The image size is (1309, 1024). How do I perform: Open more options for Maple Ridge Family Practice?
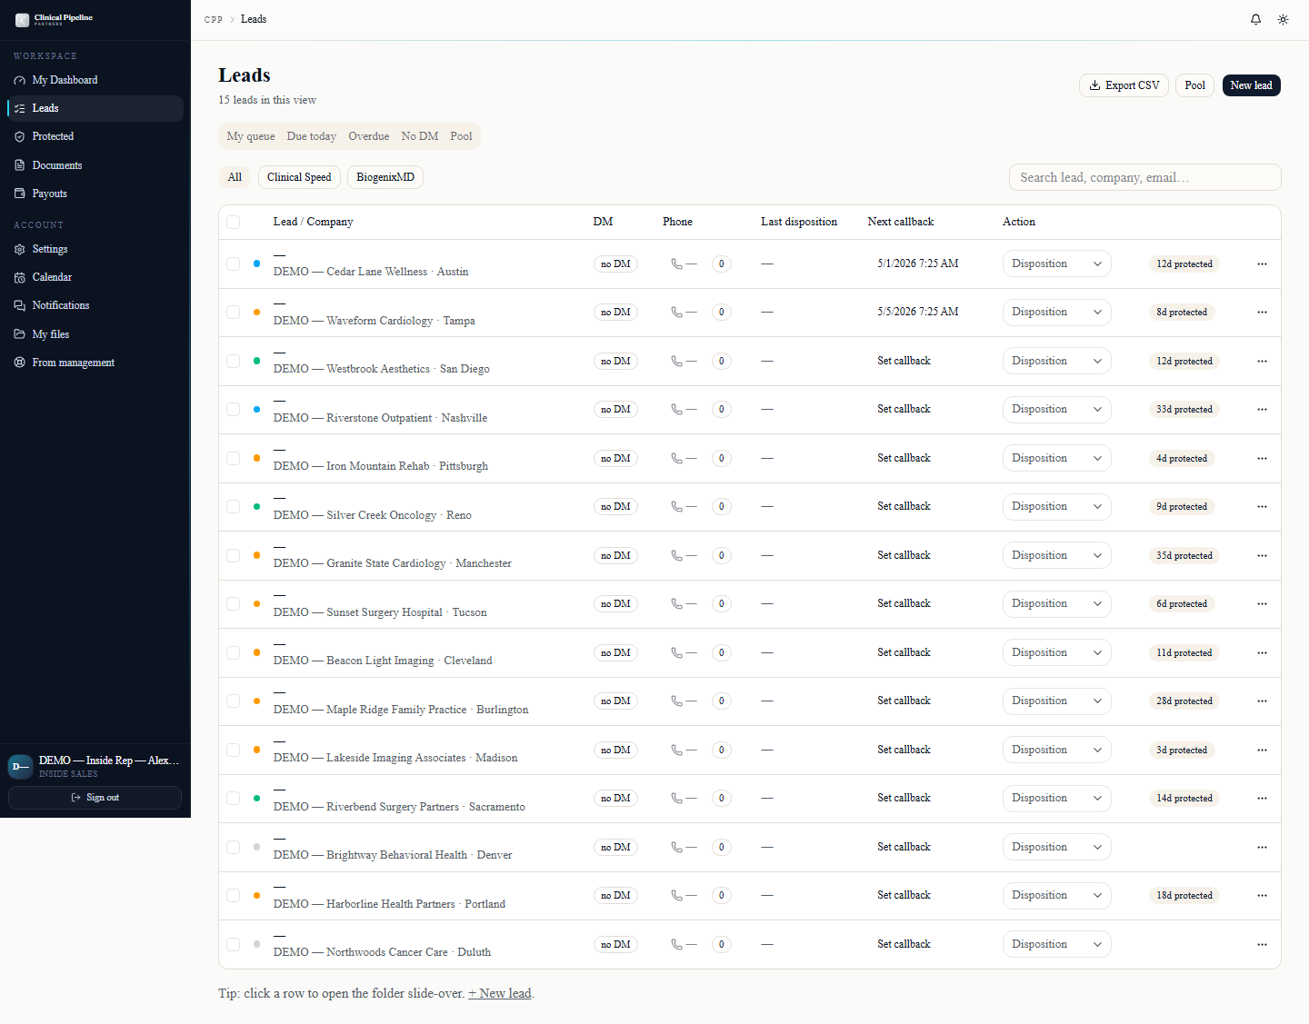[x=1262, y=701]
